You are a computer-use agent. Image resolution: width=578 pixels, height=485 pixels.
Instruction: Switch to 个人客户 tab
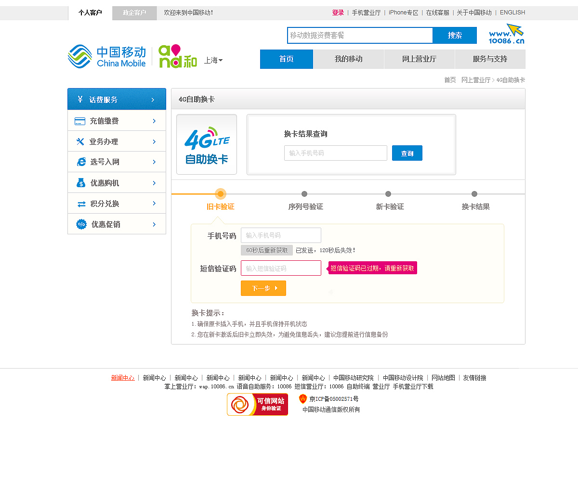[x=90, y=13]
